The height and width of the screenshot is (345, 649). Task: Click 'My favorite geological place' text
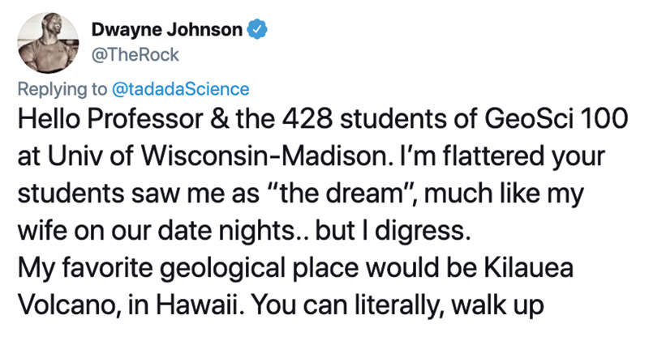click(188, 269)
